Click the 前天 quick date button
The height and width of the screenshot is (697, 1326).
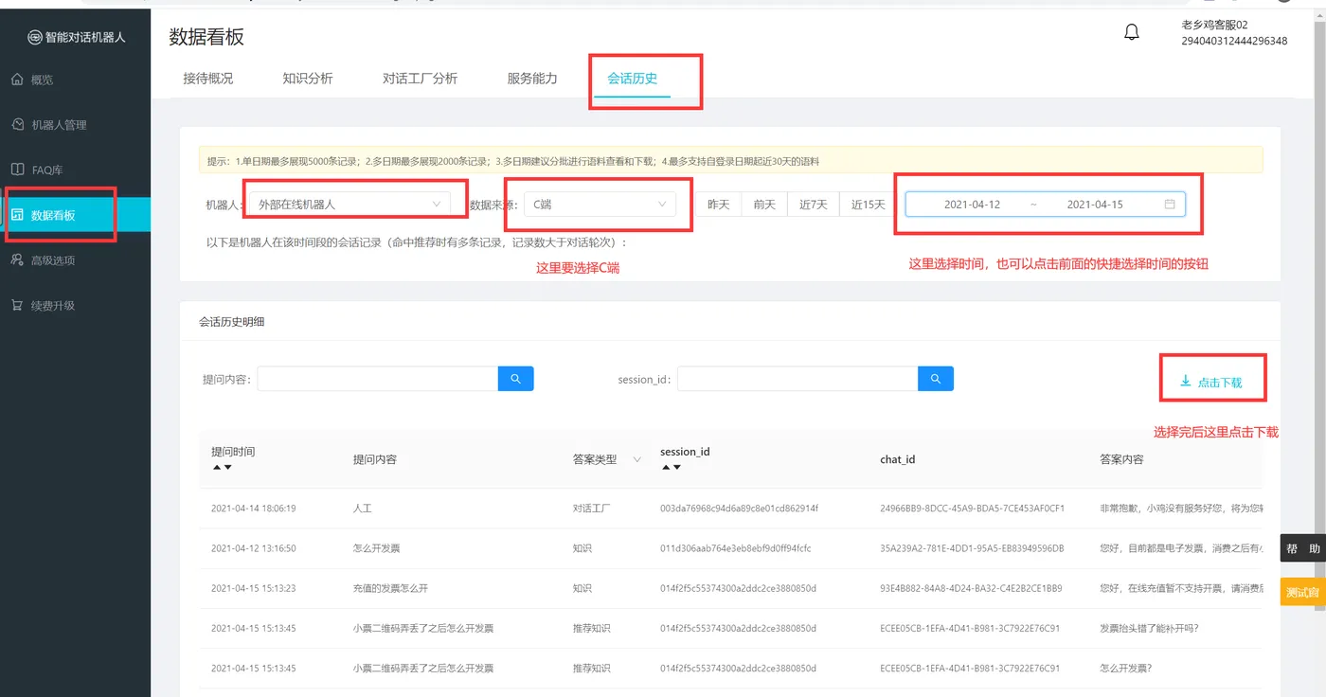765,204
